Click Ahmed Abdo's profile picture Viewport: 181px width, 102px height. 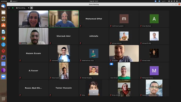154,53
